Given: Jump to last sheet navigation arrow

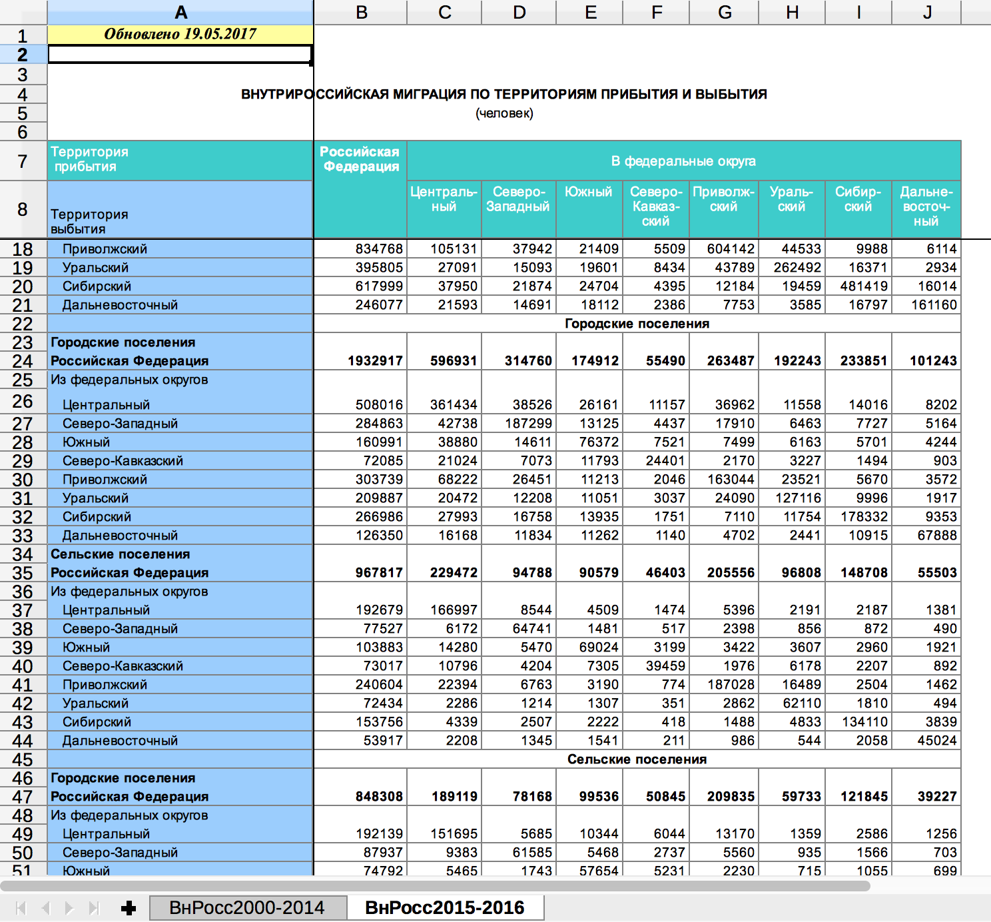Looking at the screenshot, I should coord(94,908).
